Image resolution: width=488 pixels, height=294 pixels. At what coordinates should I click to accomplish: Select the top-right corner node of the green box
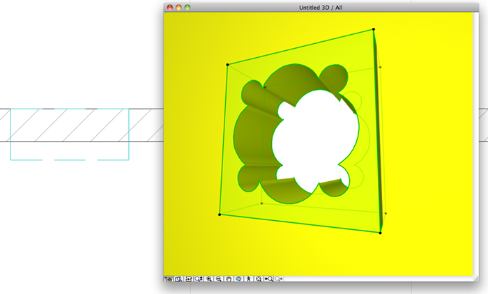click(374, 29)
